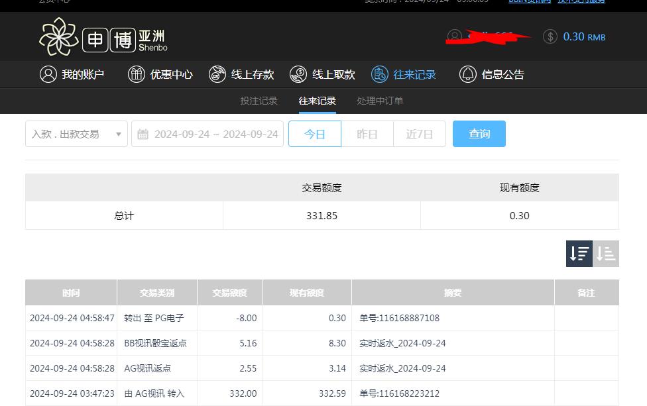The height and width of the screenshot is (406, 647).
Task: Click the 查询 search button
Action: pos(479,133)
